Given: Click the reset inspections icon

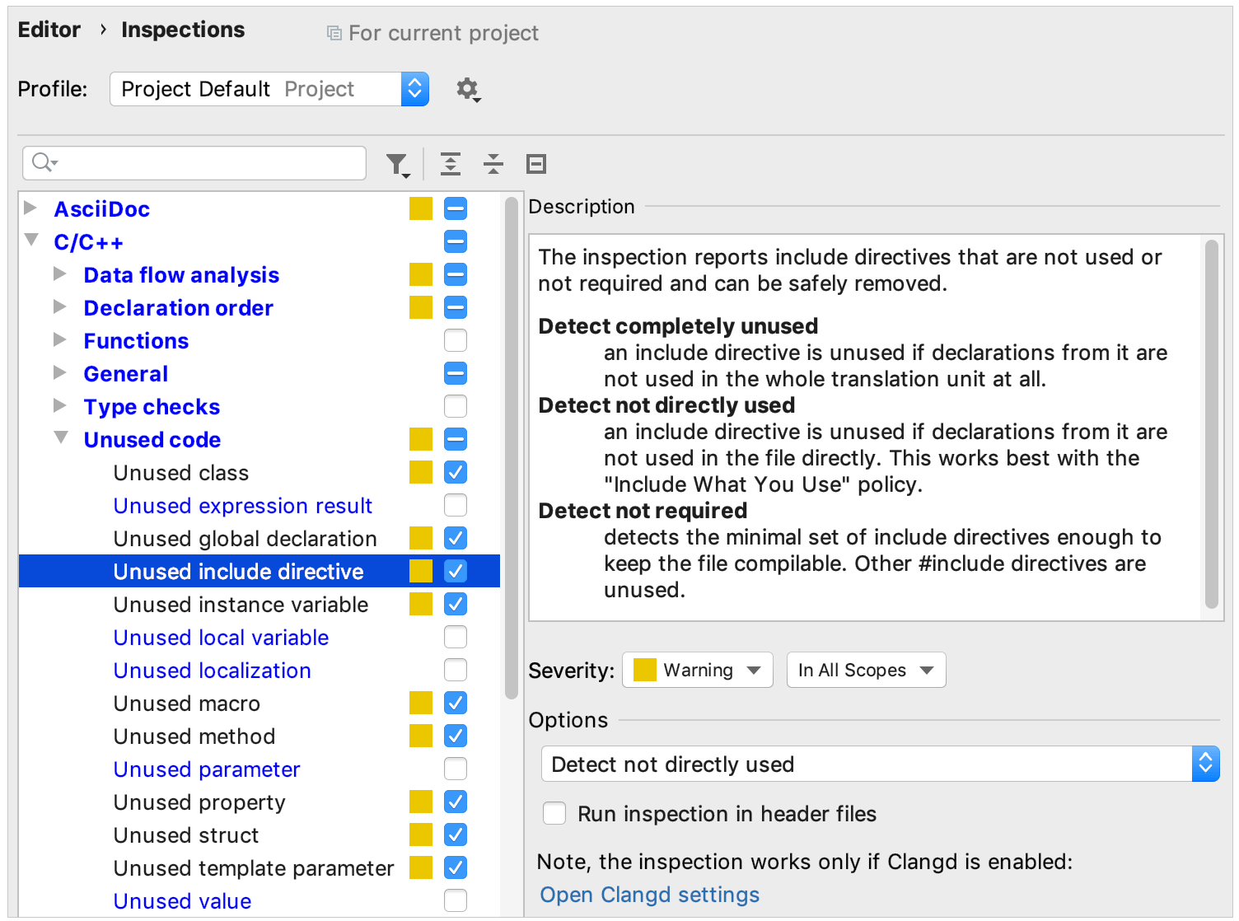Looking at the screenshot, I should (535, 164).
